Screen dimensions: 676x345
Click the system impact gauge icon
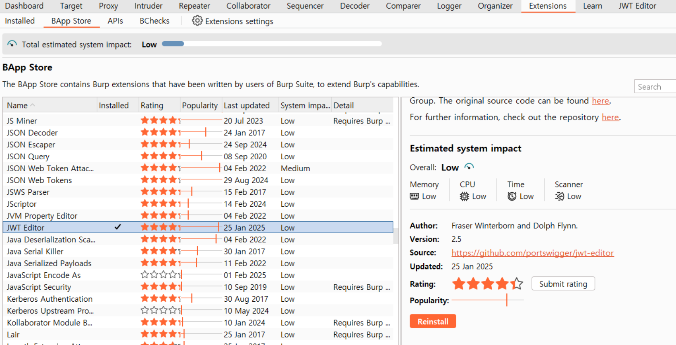[12, 44]
